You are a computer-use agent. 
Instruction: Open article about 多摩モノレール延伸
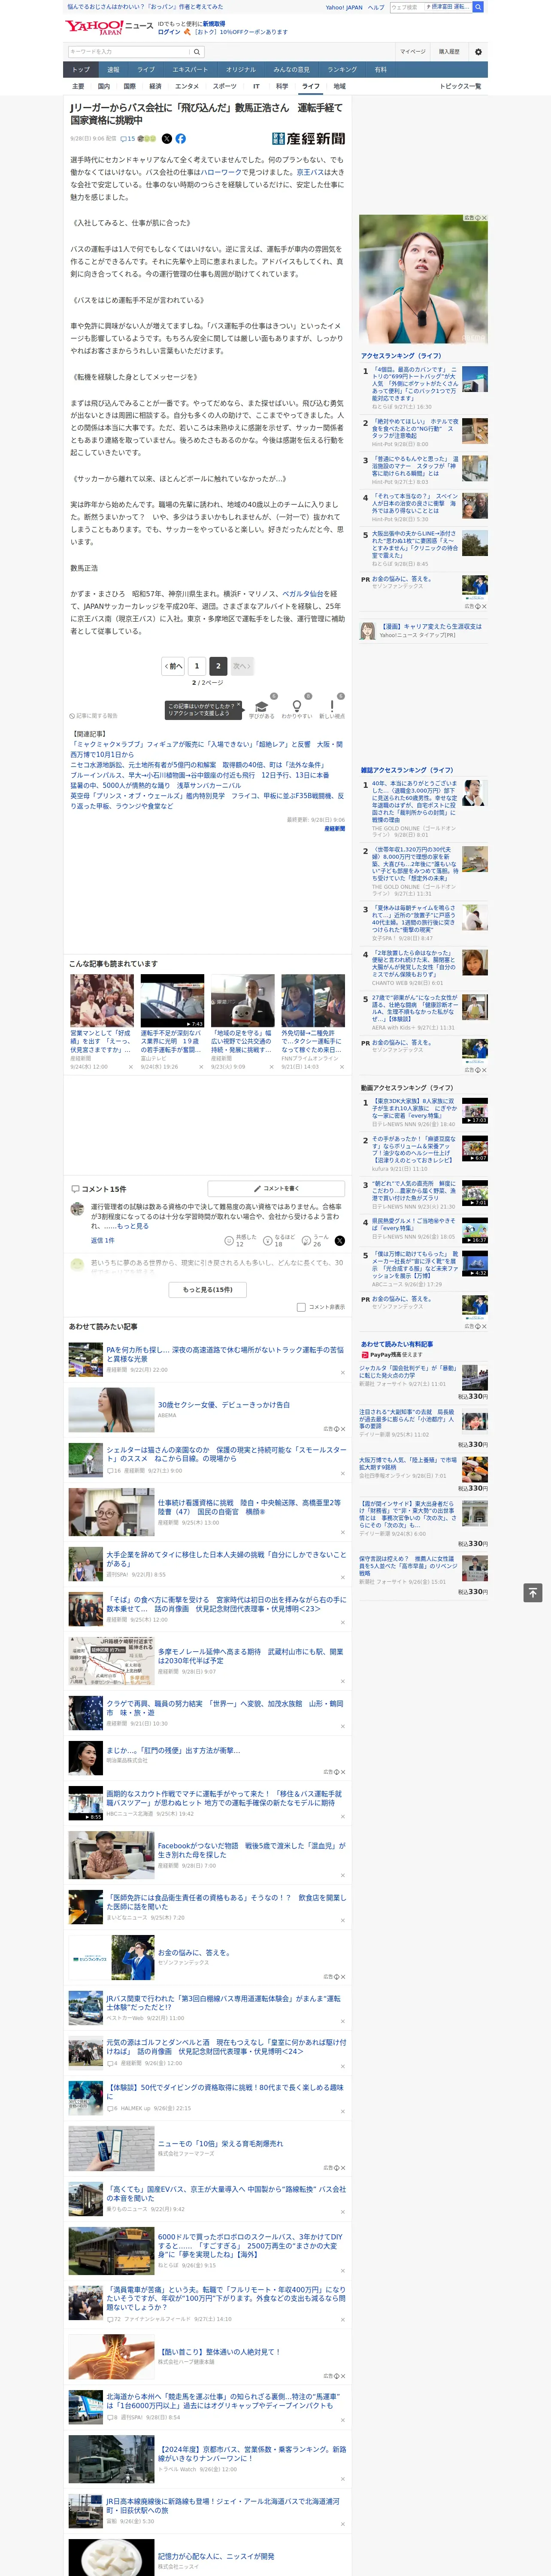click(250, 1656)
